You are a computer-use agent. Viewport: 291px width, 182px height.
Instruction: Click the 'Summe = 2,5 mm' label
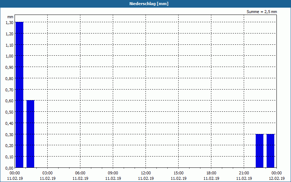(262, 12)
